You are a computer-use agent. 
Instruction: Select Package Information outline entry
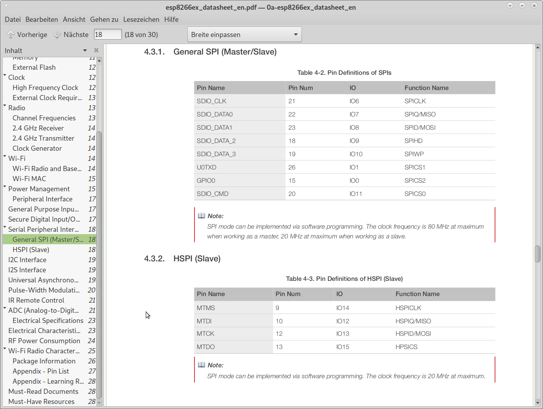(49, 361)
